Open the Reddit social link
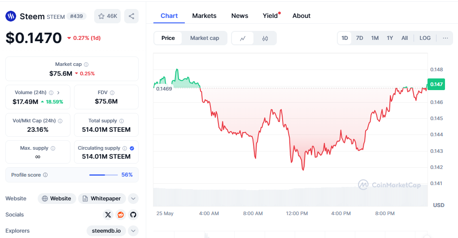 (120, 215)
